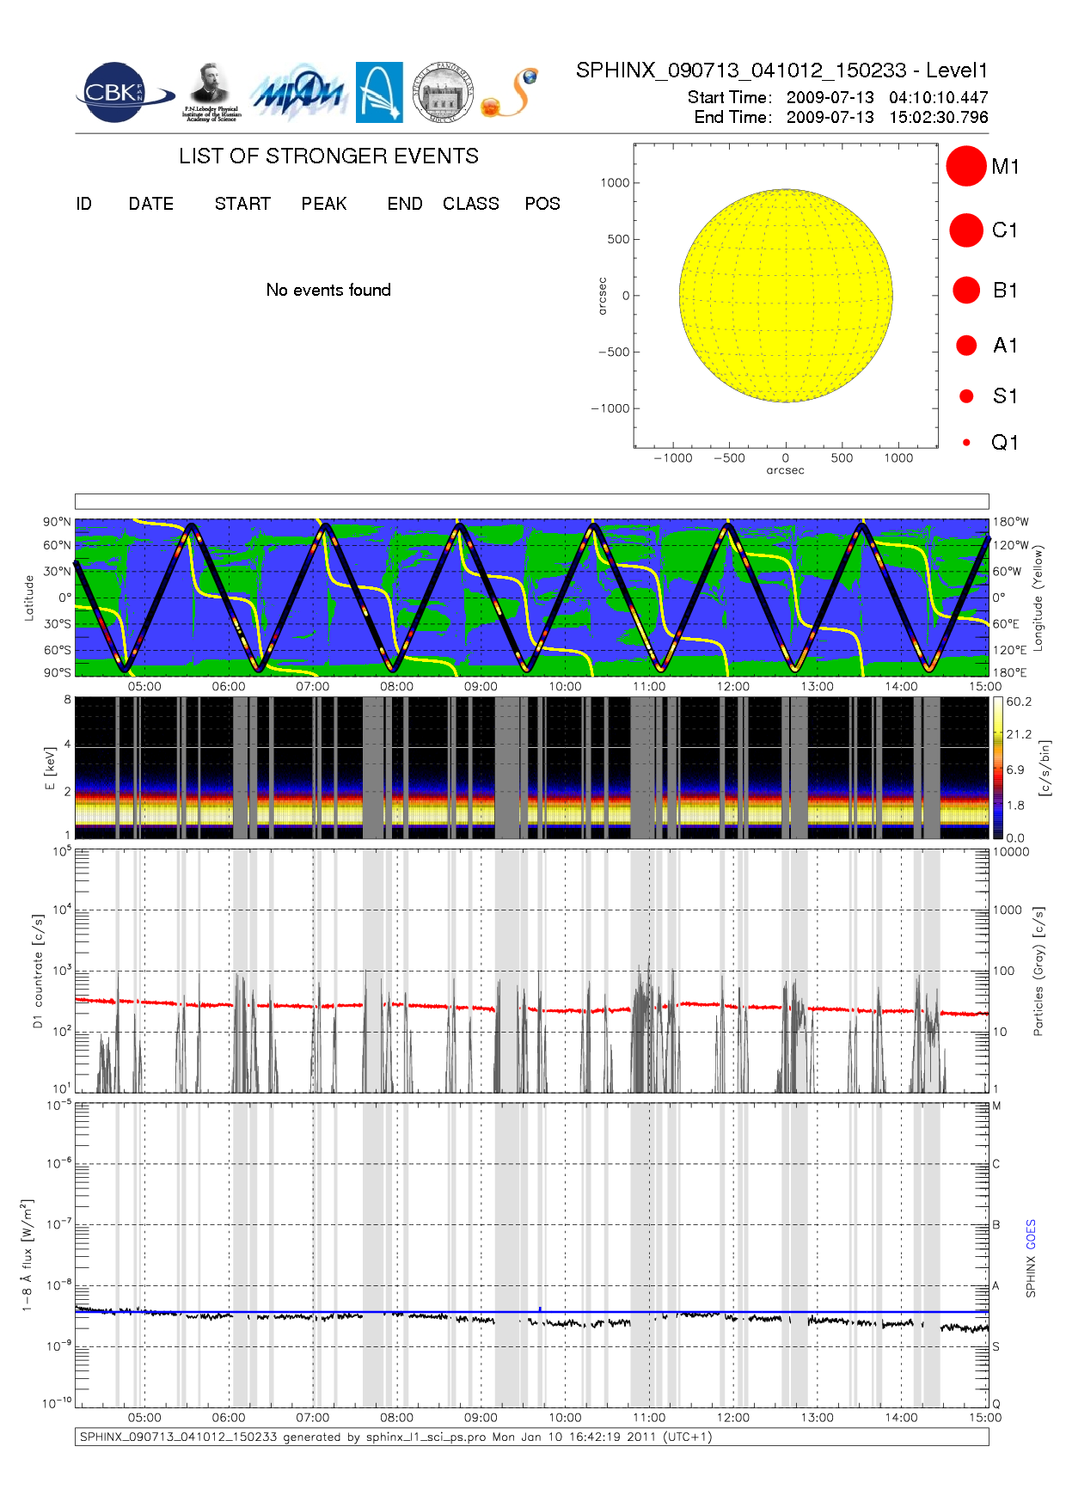Click the tiny red Q1 dot
This screenshot has width=1066, height=1508.
pyautogui.click(x=966, y=443)
